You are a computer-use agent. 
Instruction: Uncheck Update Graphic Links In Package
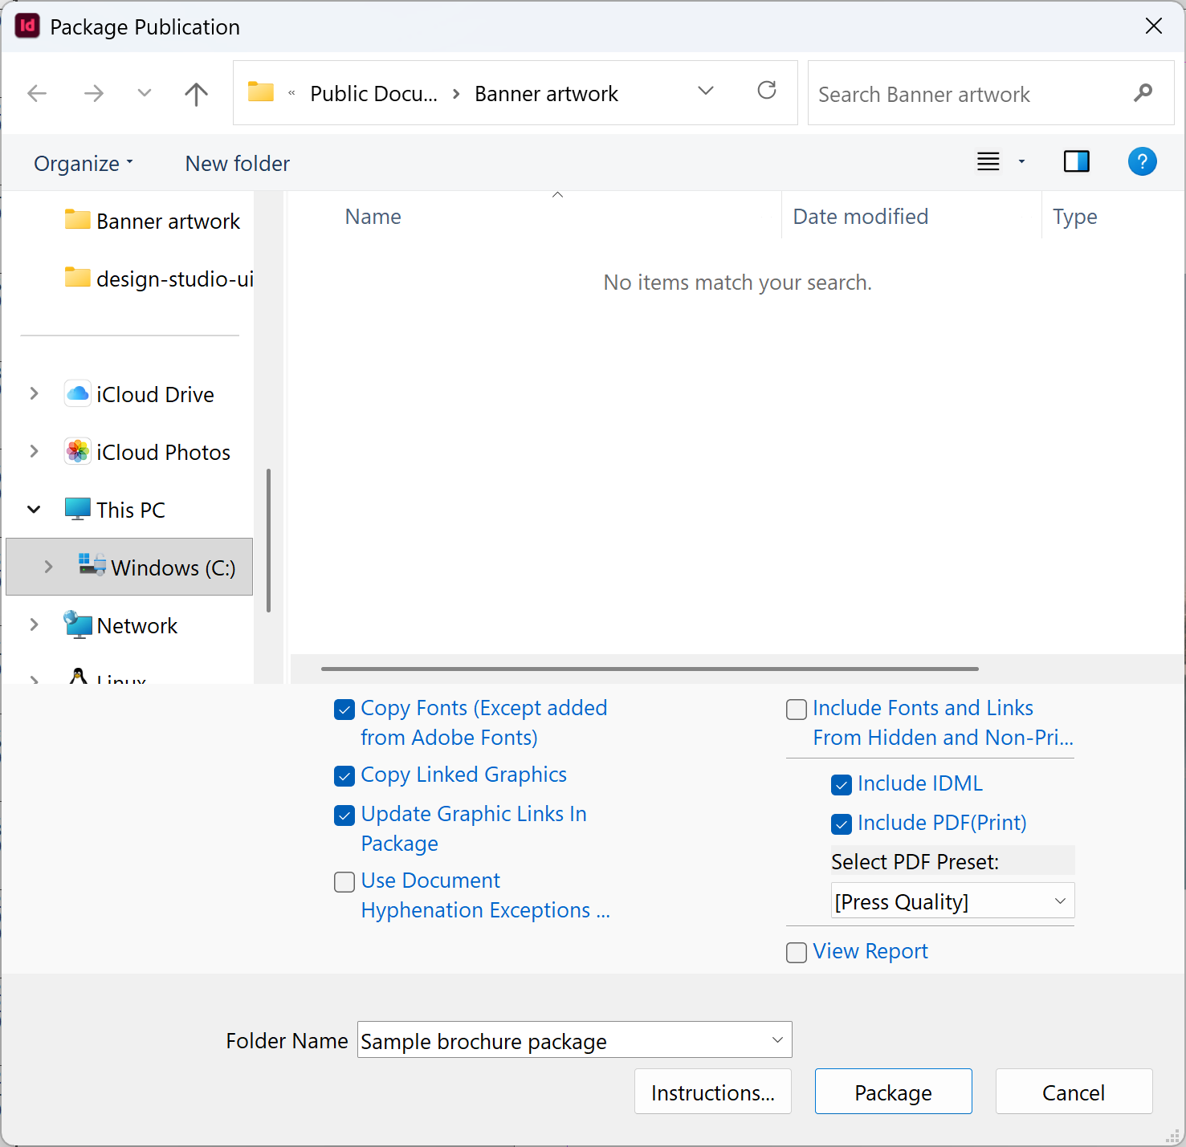coord(344,816)
